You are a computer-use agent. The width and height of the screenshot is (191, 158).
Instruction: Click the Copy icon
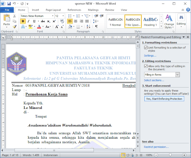click(14, 21)
